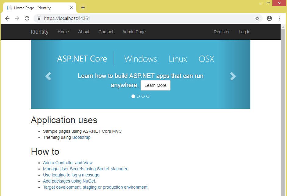Maximize the browser window
This screenshot has height=196, width=287.
[x=268, y=3]
